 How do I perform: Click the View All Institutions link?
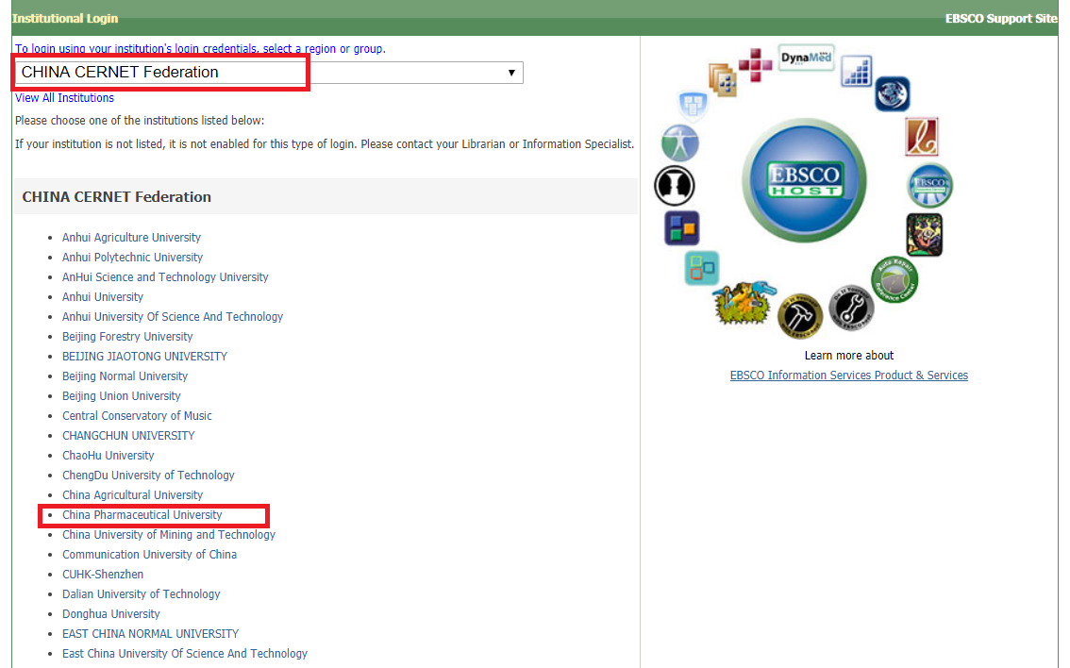[64, 98]
